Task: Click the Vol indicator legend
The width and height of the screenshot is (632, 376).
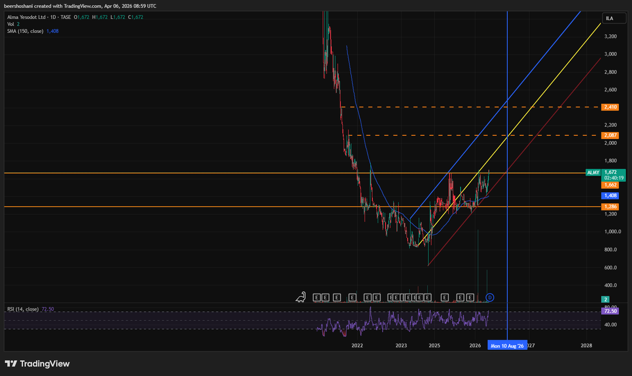Action: point(11,24)
